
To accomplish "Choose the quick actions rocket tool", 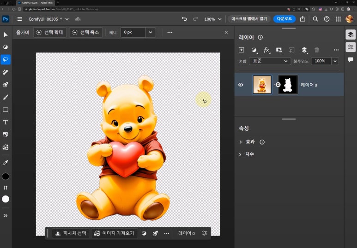I will click(x=6, y=85).
